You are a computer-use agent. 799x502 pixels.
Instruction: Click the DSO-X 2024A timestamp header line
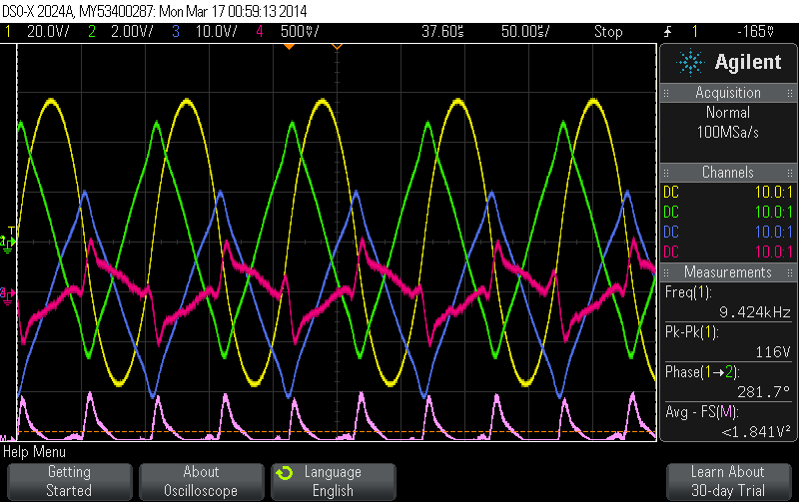point(155,11)
